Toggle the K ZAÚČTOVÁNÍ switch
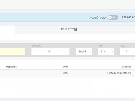 click(x=113, y=17)
